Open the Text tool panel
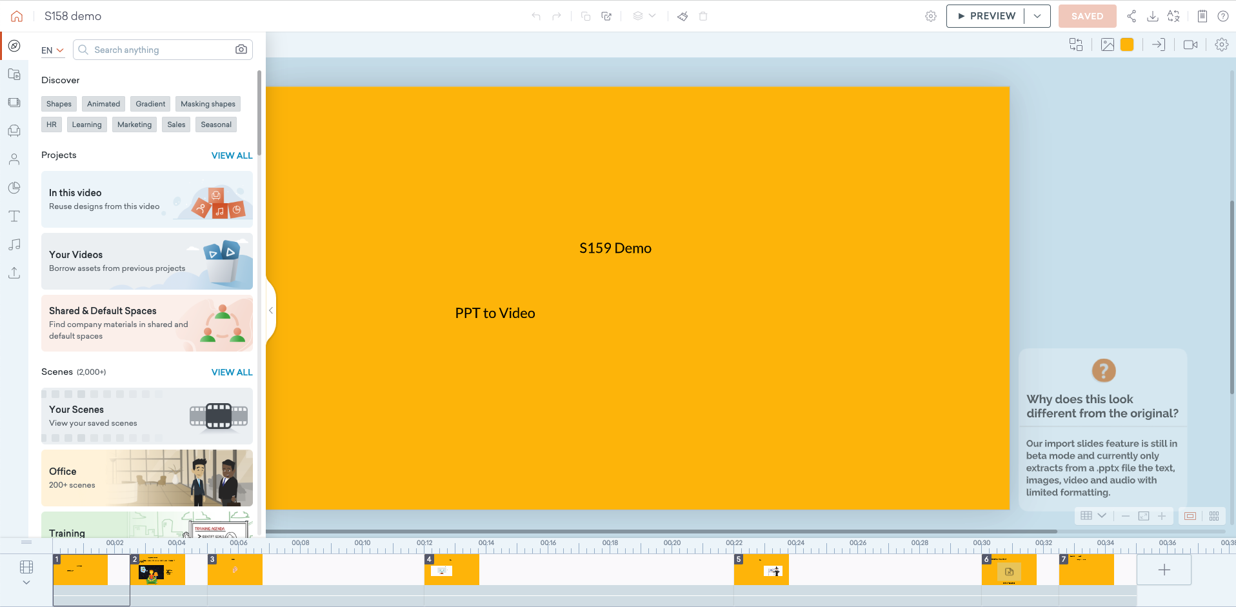This screenshot has width=1236, height=607. [14, 216]
